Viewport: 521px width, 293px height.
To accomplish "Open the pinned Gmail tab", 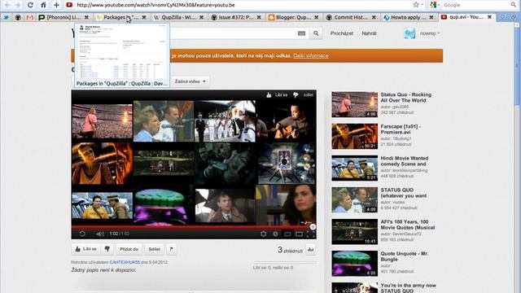I will [29, 17].
